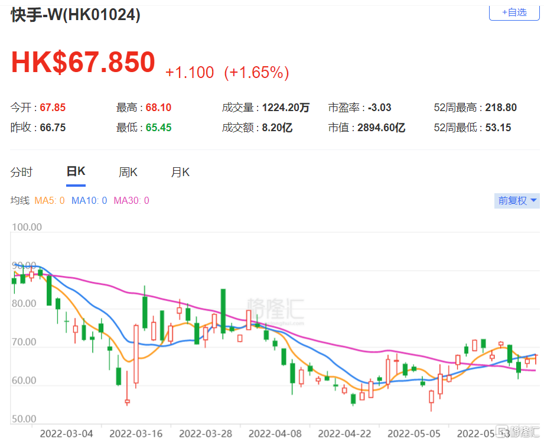This screenshot has height=442, width=544.
Task: Open the 周K weekly chart tab
Action: (x=128, y=172)
